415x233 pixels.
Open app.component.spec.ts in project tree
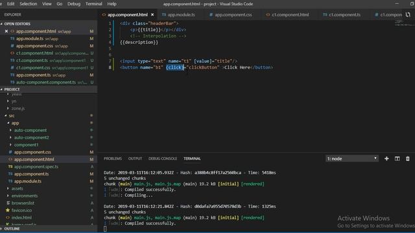[x=49, y=167]
